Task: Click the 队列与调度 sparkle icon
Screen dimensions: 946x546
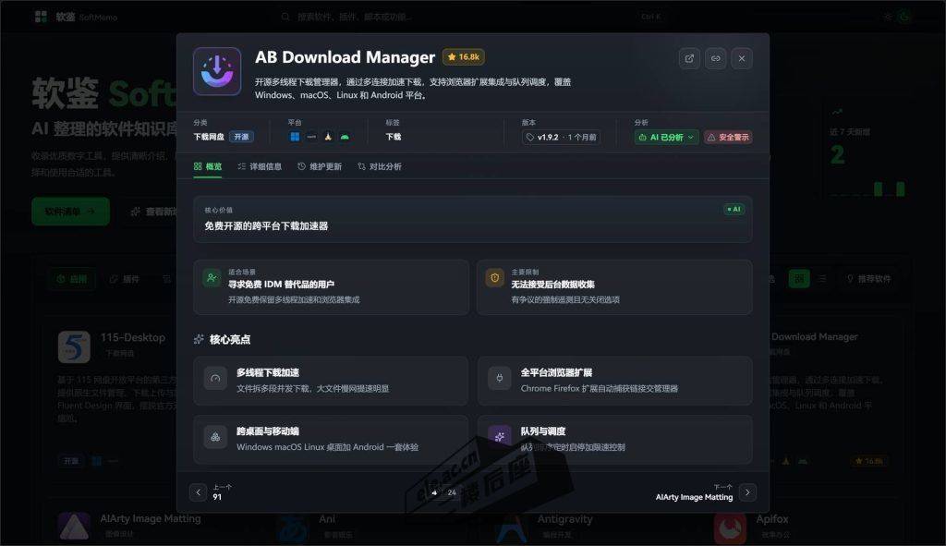Action: click(x=500, y=437)
